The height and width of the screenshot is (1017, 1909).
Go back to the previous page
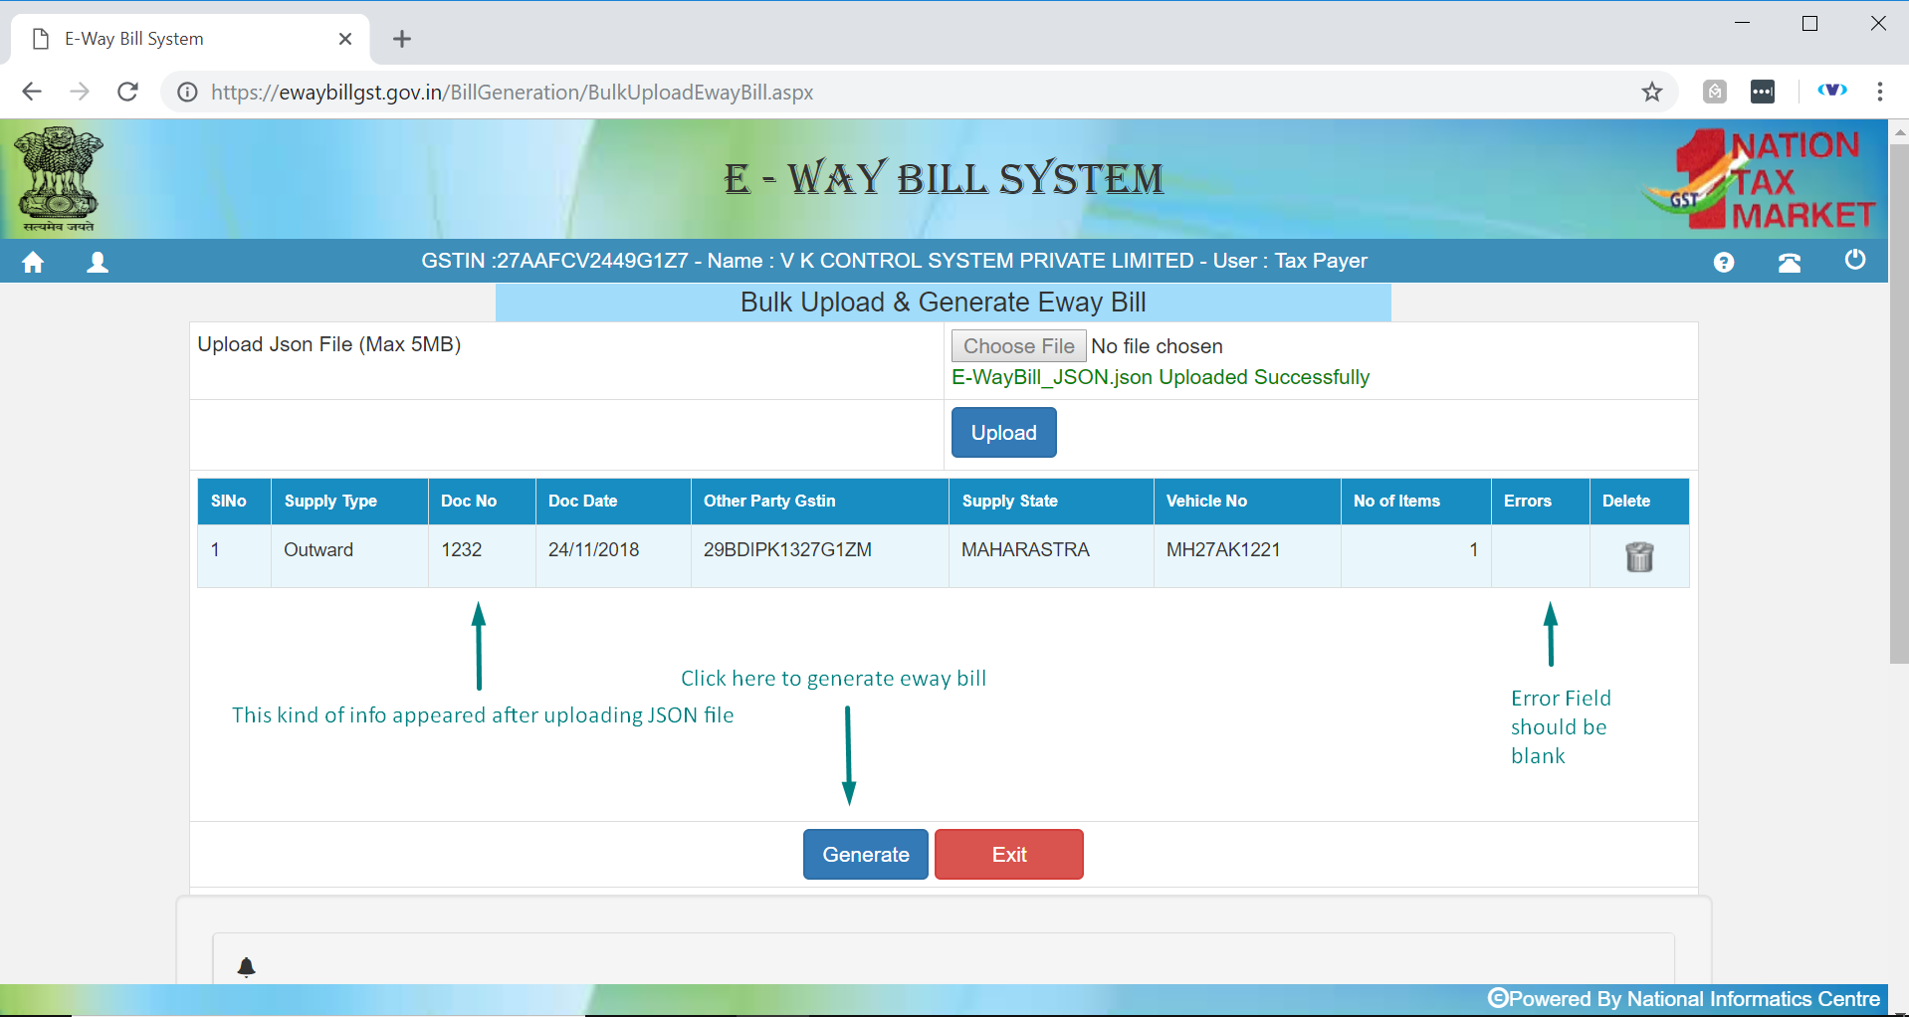pos(32,93)
